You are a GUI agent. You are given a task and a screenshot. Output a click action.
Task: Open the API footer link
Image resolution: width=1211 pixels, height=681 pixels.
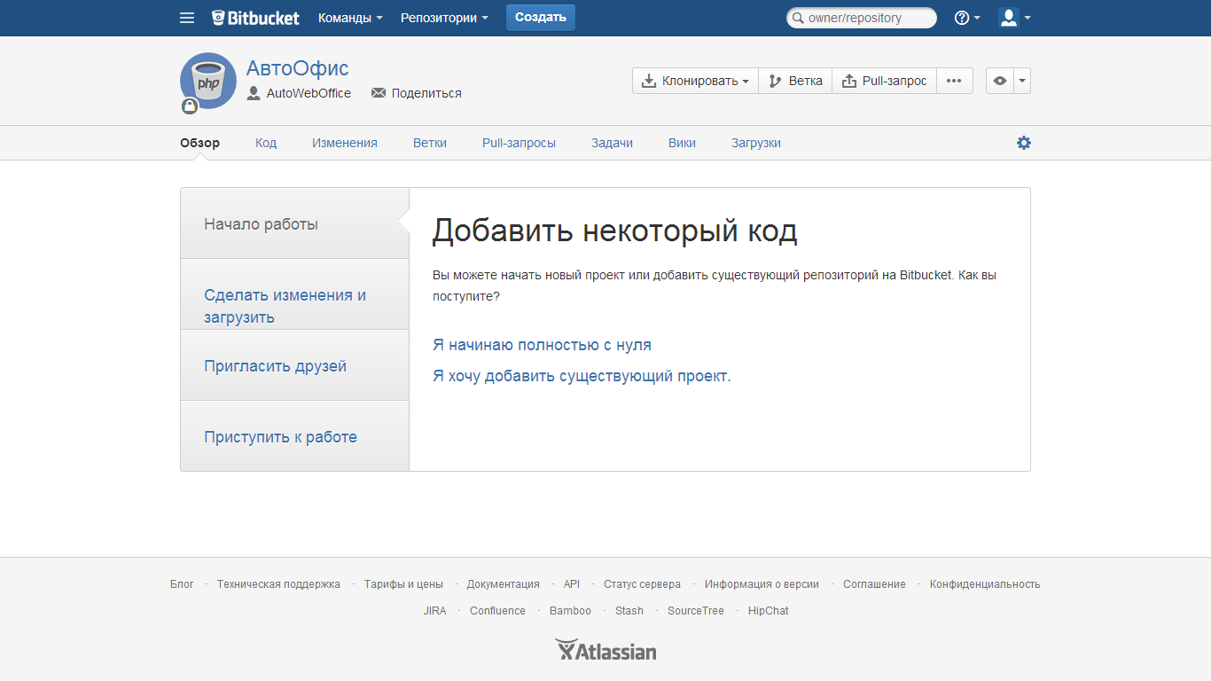coord(572,584)
